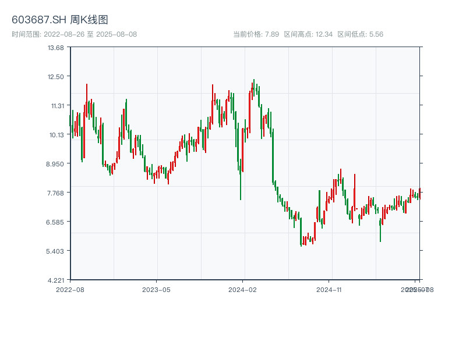Click the 区间高点 12.34 label

pyautogui.click(x=308, y=34)
